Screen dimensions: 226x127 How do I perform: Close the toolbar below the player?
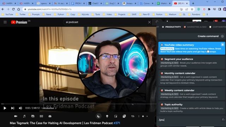(147, 116)
